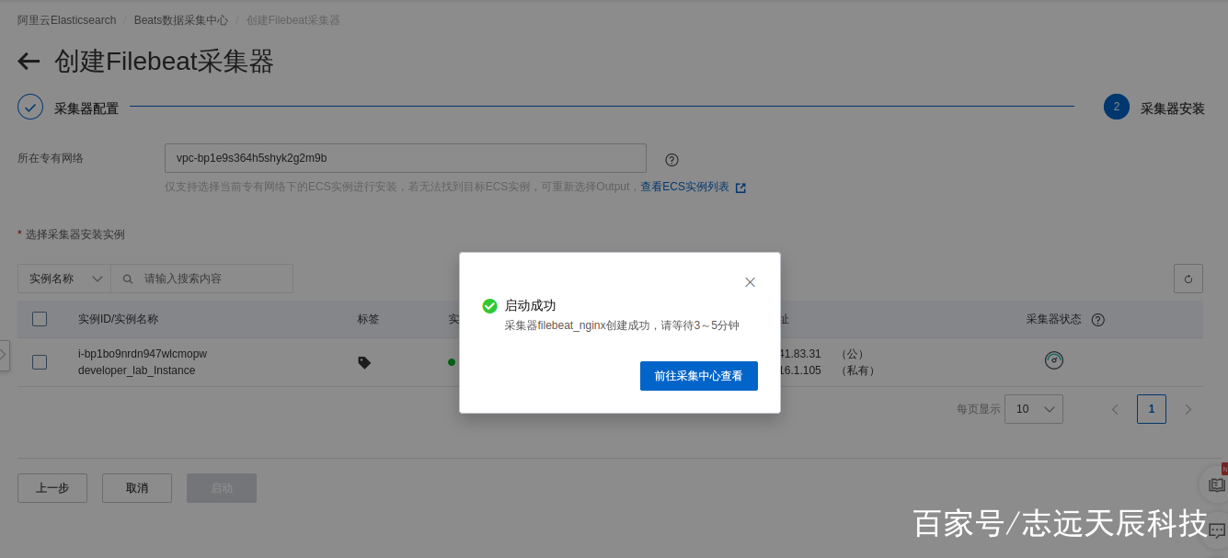
Task: Expand the left side panel handle
Action: [x=4, y=355]
